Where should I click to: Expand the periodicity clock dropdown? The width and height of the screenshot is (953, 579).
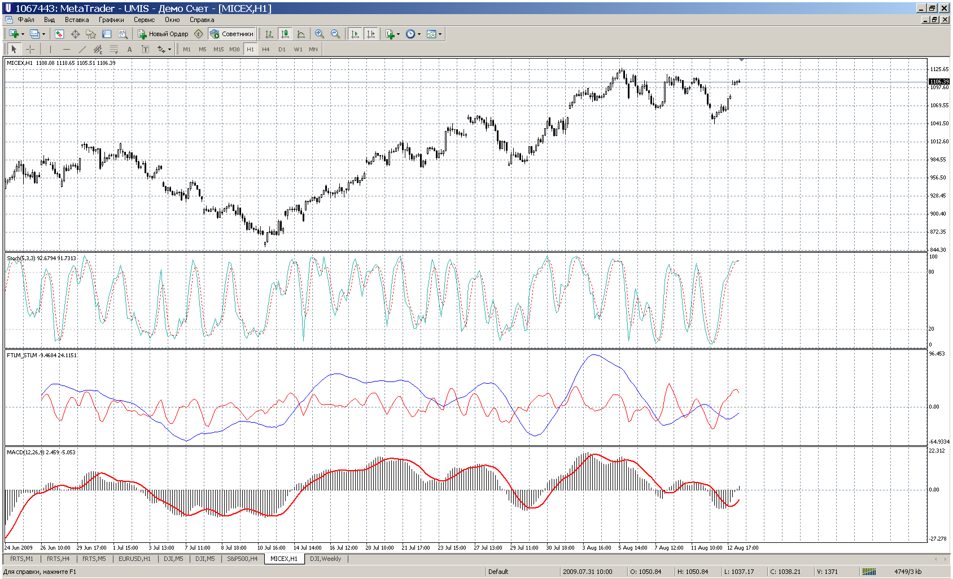click(419, 34)
